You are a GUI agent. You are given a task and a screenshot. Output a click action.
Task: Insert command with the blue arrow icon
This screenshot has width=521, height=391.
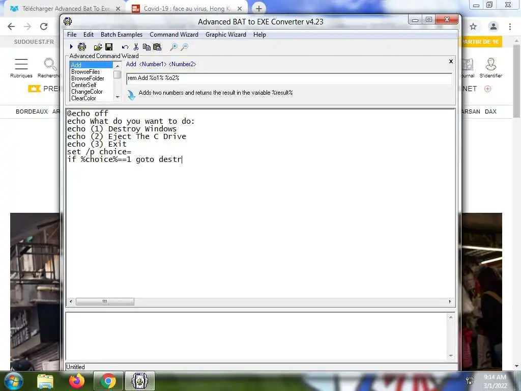(132, 95)
